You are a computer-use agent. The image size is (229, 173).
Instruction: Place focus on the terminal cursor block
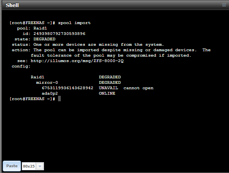59,99
